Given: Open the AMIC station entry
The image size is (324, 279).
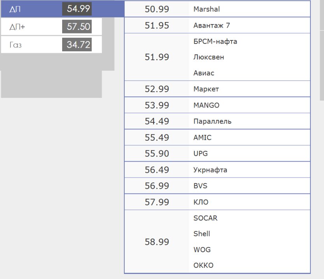Looking at the screenshot, I should point(202,138).
